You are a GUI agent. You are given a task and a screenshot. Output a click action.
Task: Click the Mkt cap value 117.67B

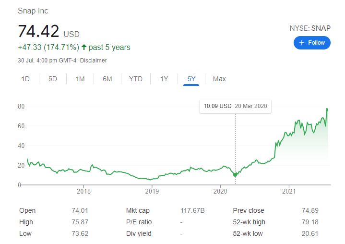click(x=192, y=210)
